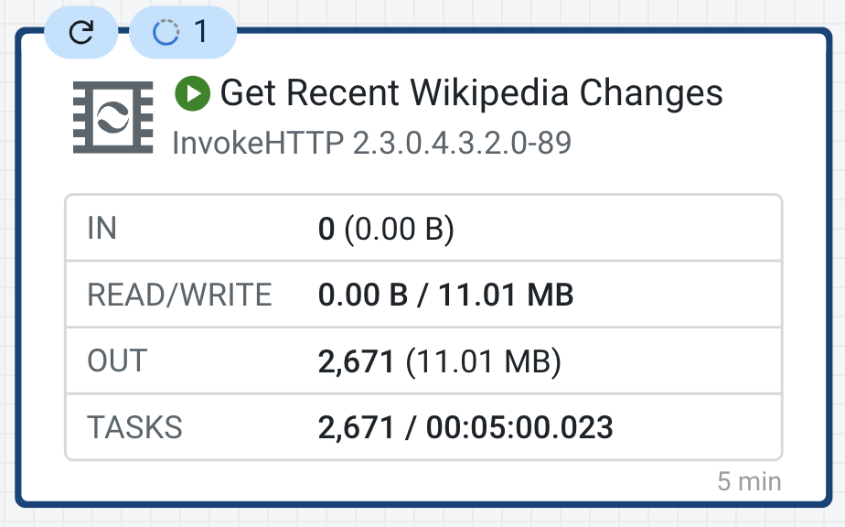This screenshot has width=845, height=527.
Task: Click the 0.00 B / 11.01 MB value
Action: (445, 295)
